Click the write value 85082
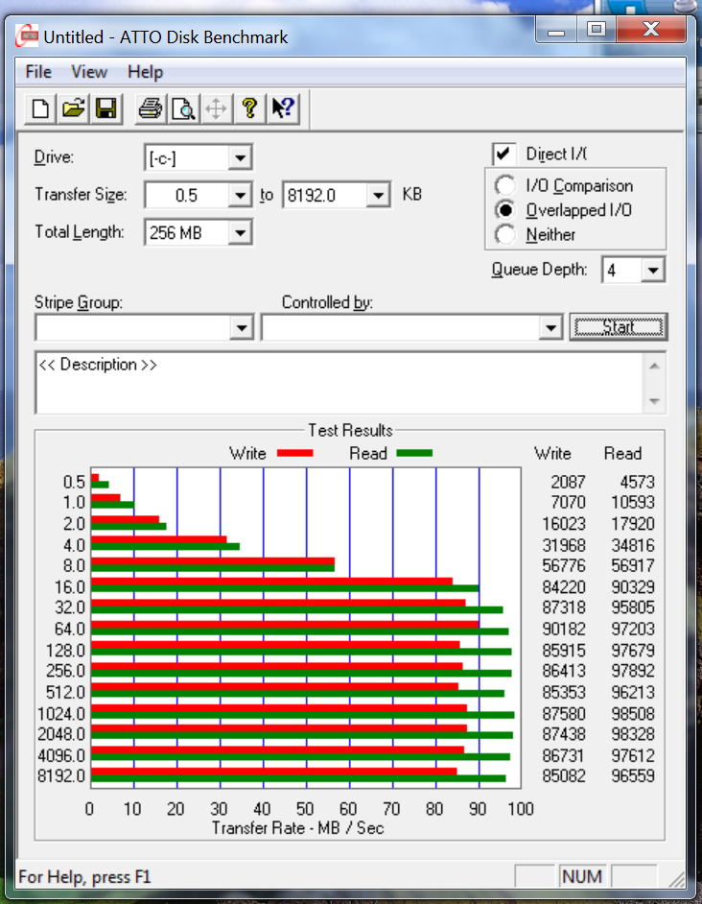Screen dimensions: 702x904 (564, 776)
